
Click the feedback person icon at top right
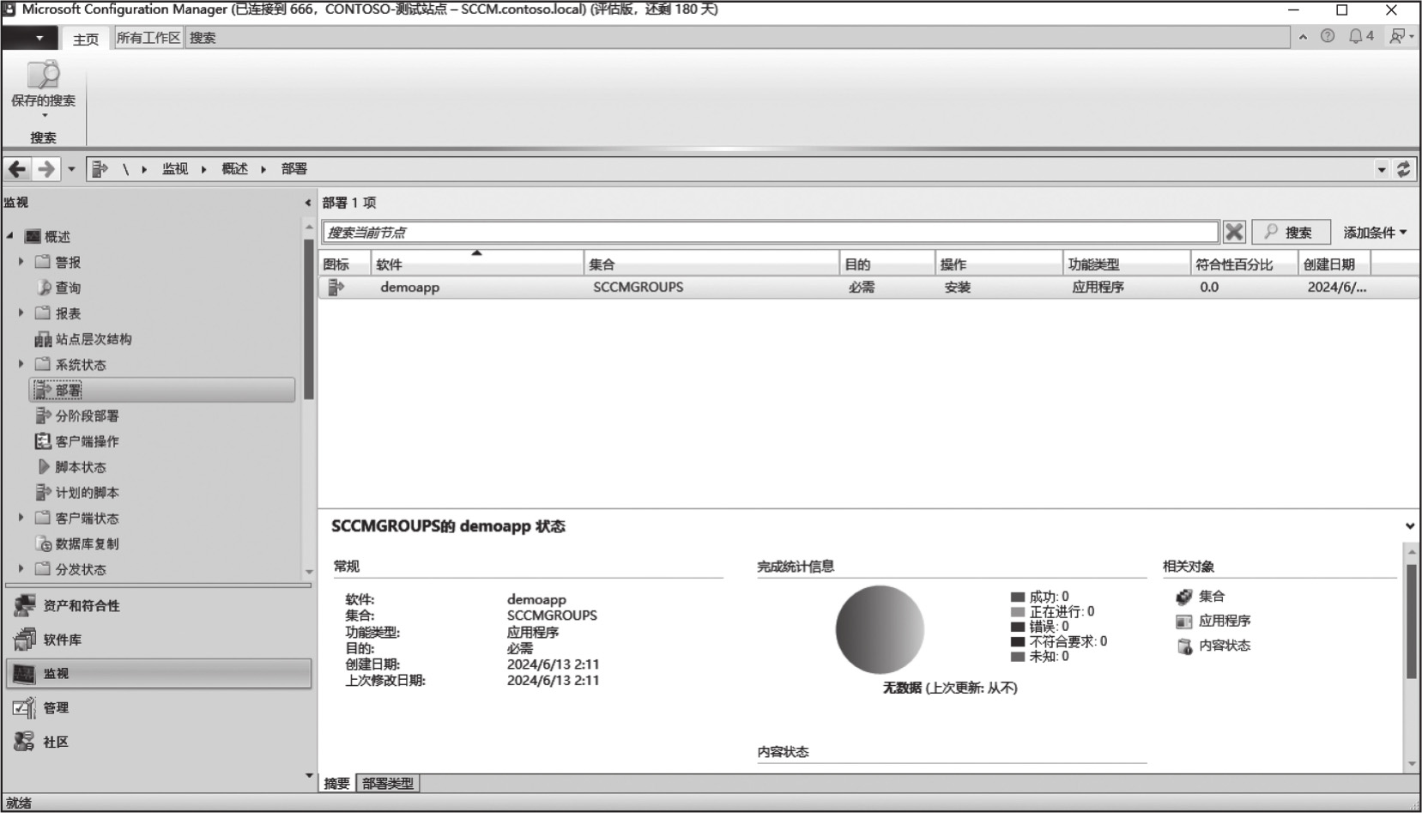pyautogui.click(x=1399, y=36)
